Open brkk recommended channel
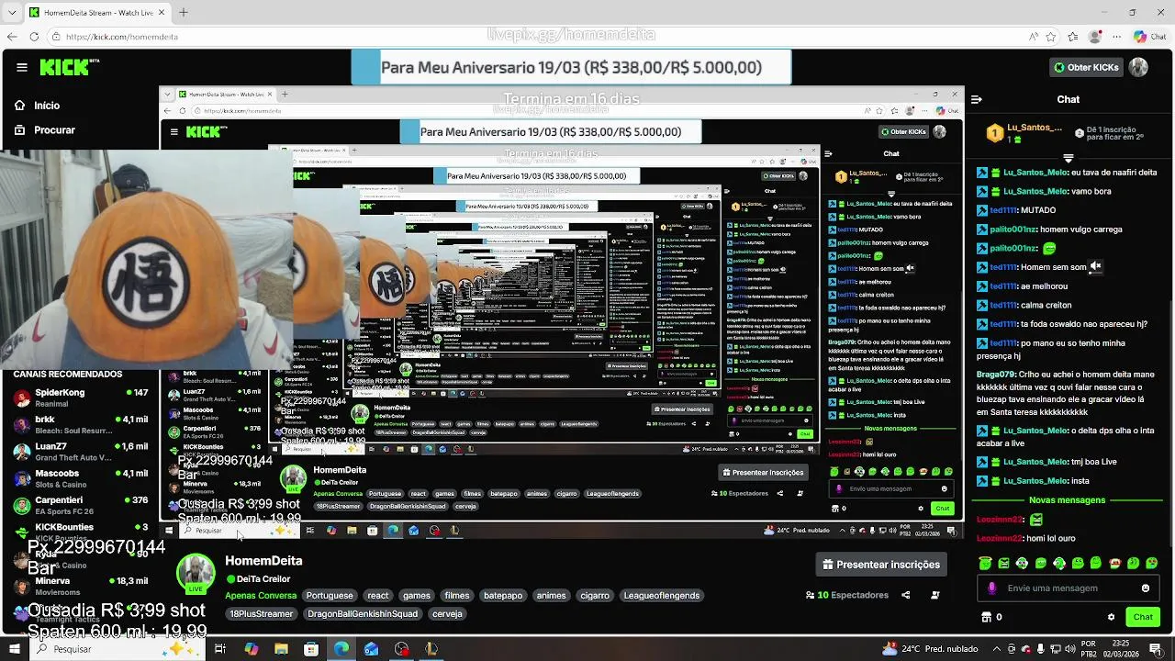The width and height of the screenshot is (1175, 661). click(x=81, y=424)
